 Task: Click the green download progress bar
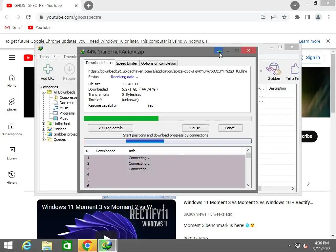click(x=168, y=118)
